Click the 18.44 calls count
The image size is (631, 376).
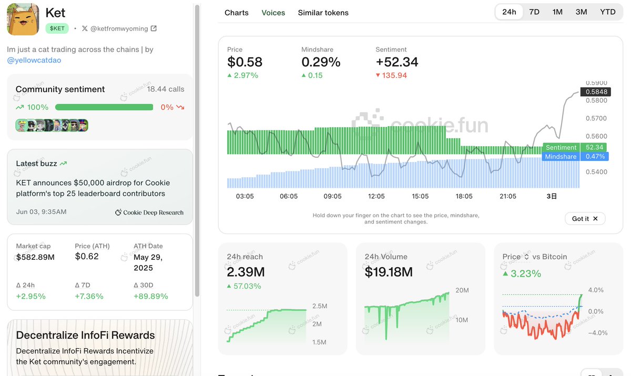[x=166, y=89]
